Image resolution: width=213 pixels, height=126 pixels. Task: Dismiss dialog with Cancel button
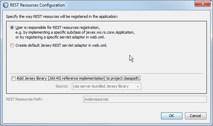pyautogui.click(x=196, y=116)
